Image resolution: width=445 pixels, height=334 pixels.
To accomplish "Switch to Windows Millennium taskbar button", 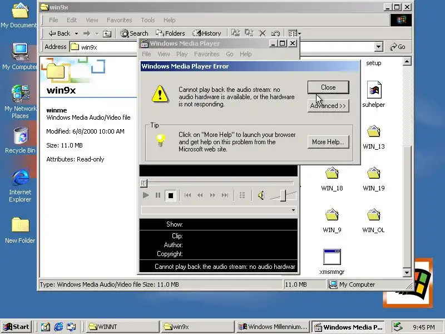I will [273, 327].
